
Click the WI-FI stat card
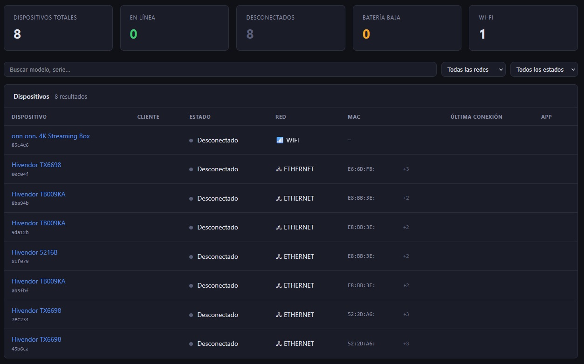(x=523, y=28)
